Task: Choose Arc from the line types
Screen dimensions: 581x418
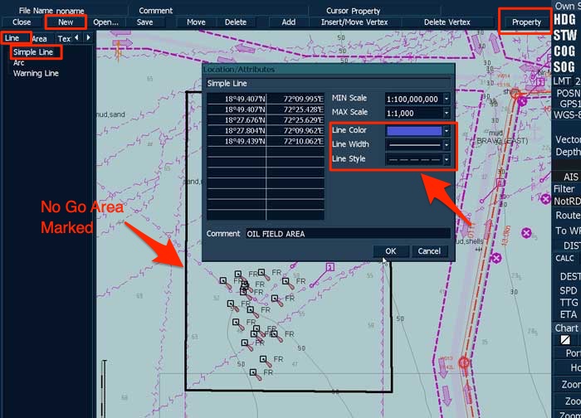Action: 18,62
